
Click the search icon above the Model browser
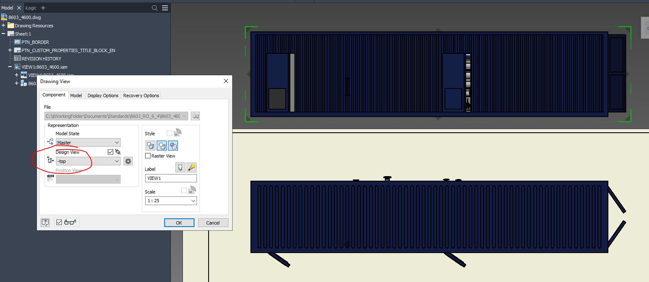pyautogui.click(x=154, y=7)
